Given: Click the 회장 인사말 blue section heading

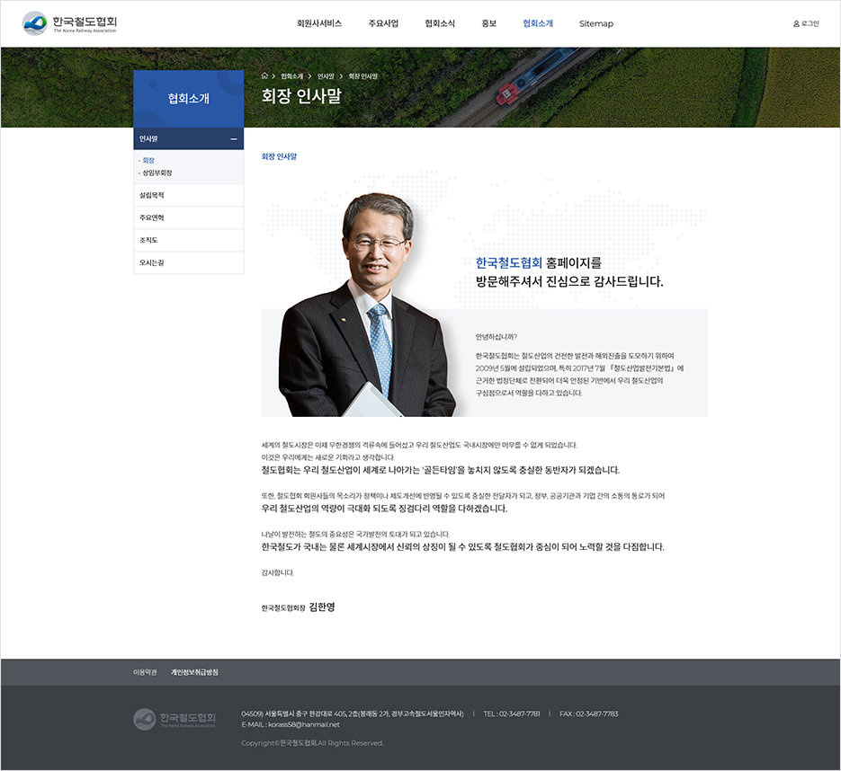Looking at the screenshot, I should click(279, 156).
